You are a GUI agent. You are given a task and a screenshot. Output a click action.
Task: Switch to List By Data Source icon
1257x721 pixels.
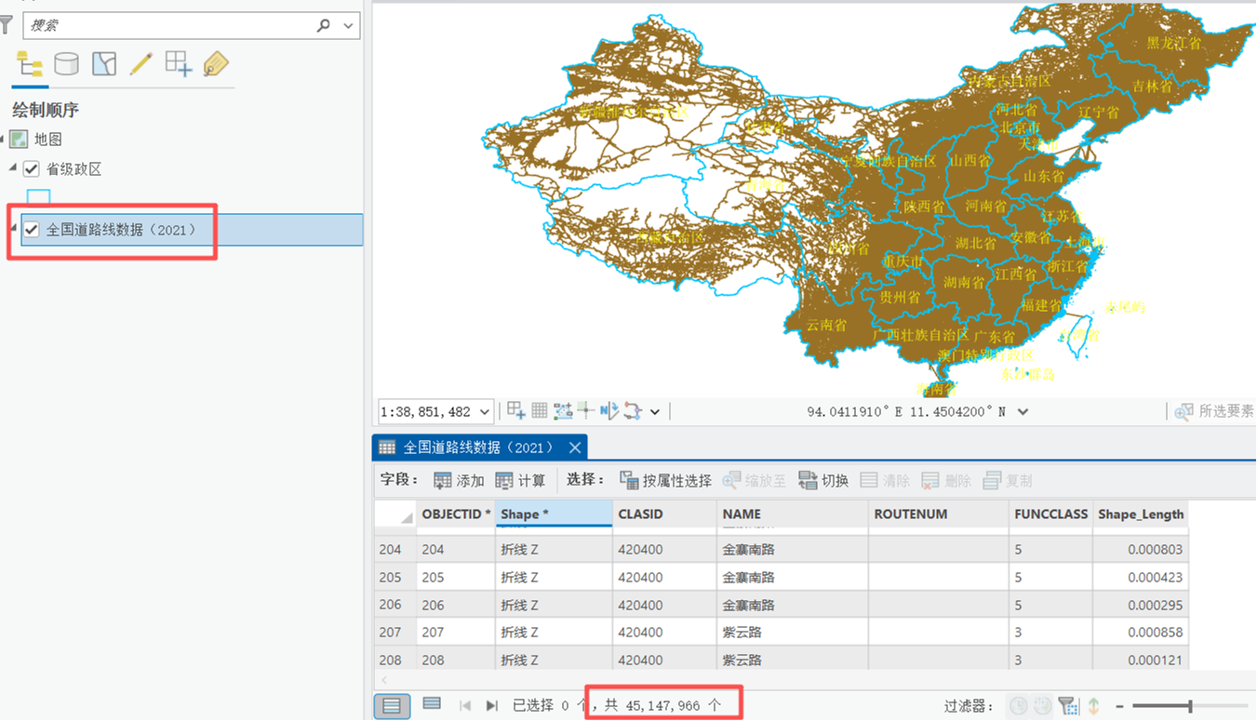click(x=66, y=63)
